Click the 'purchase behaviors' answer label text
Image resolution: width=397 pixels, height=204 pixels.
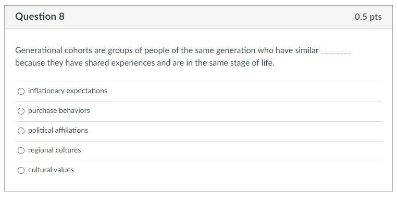59,110
